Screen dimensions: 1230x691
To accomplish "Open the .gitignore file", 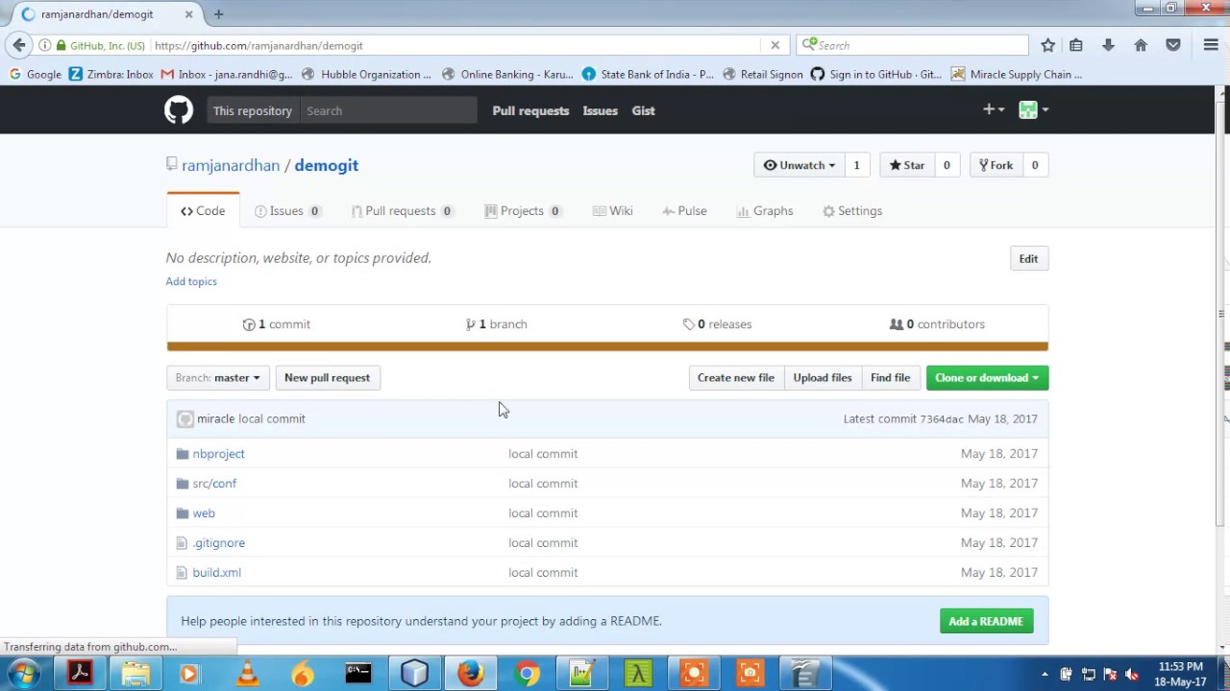I will tap(218, 542).
